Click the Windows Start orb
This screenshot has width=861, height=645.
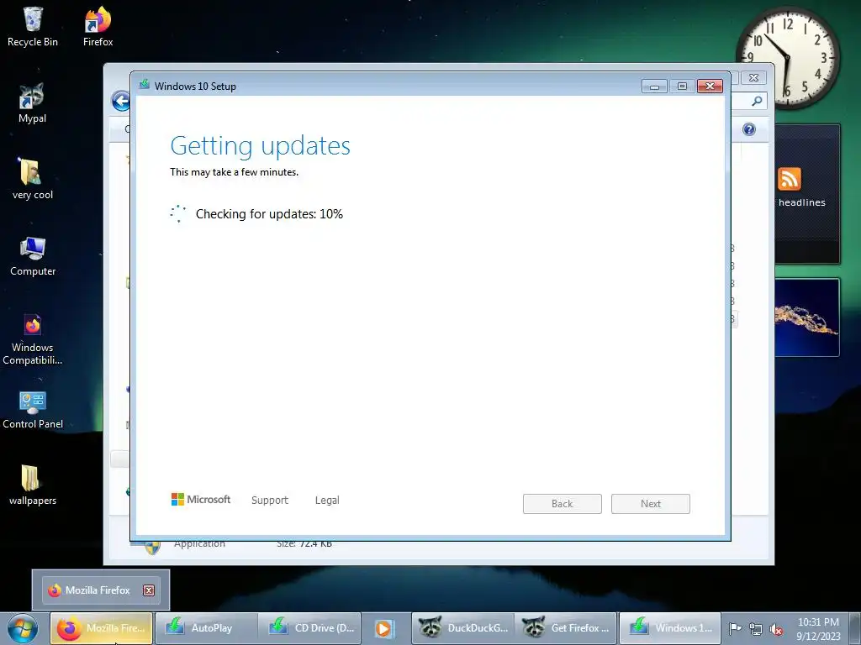[x=23, y=628]
